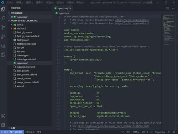Click the forwarded ports indicator in status bar

39,132
